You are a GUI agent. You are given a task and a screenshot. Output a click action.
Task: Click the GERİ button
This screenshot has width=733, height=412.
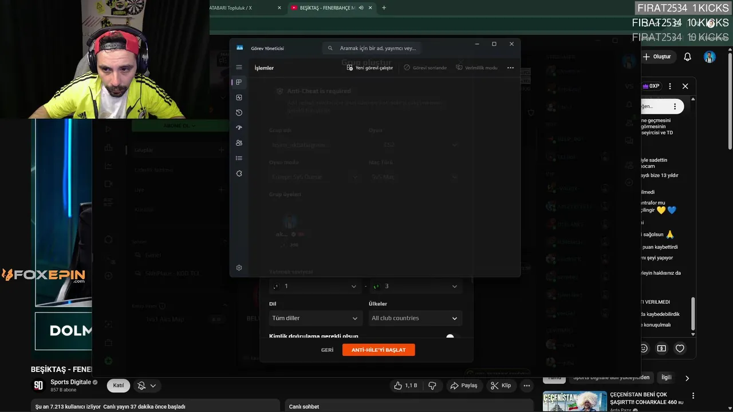(x=327, y=350)
